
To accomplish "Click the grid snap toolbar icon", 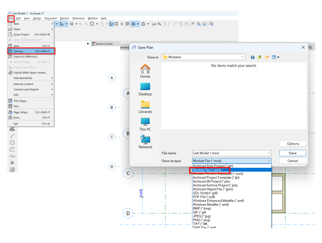I will pos(72,24).
